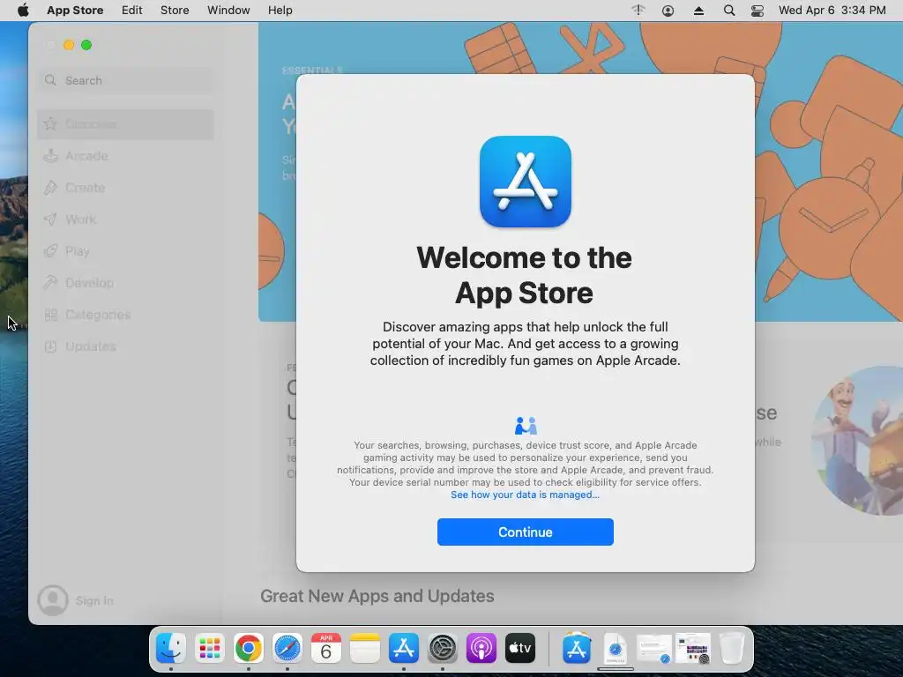Select Work in the sidebar
The width and height of the screenshot is (903, 677).
[125, 219]
